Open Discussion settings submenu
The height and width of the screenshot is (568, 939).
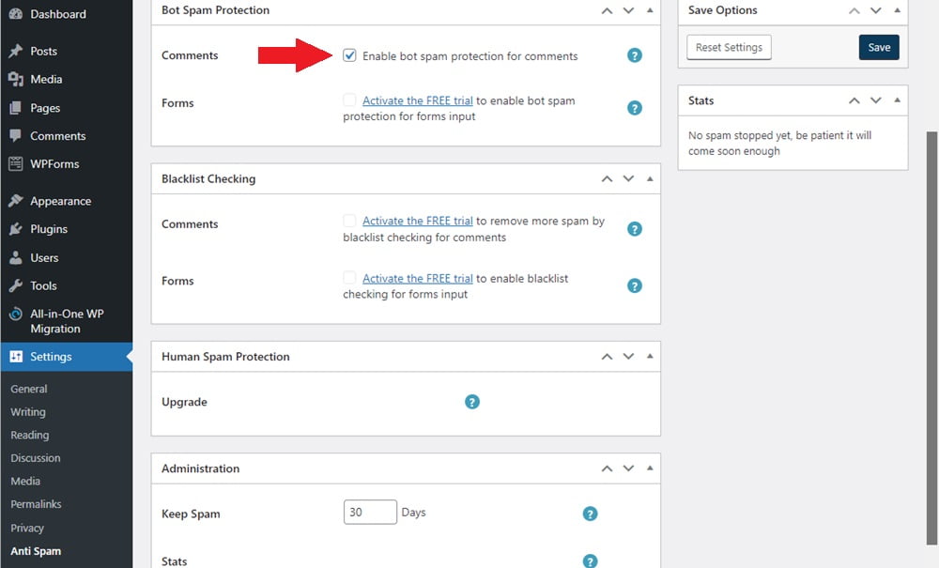click(36, 458)
